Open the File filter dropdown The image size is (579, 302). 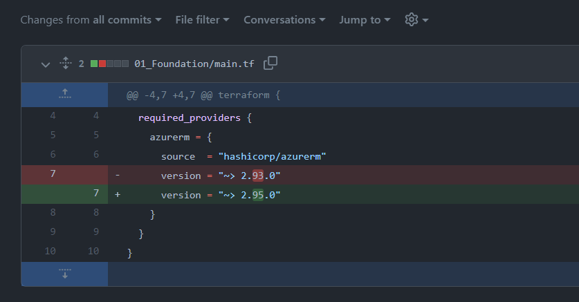(203, 20)
